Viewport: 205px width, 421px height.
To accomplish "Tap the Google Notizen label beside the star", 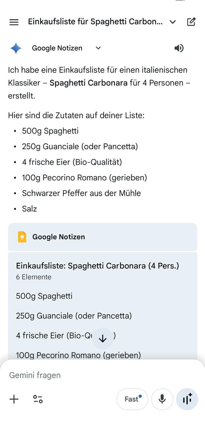I will (x=57, y=48).
